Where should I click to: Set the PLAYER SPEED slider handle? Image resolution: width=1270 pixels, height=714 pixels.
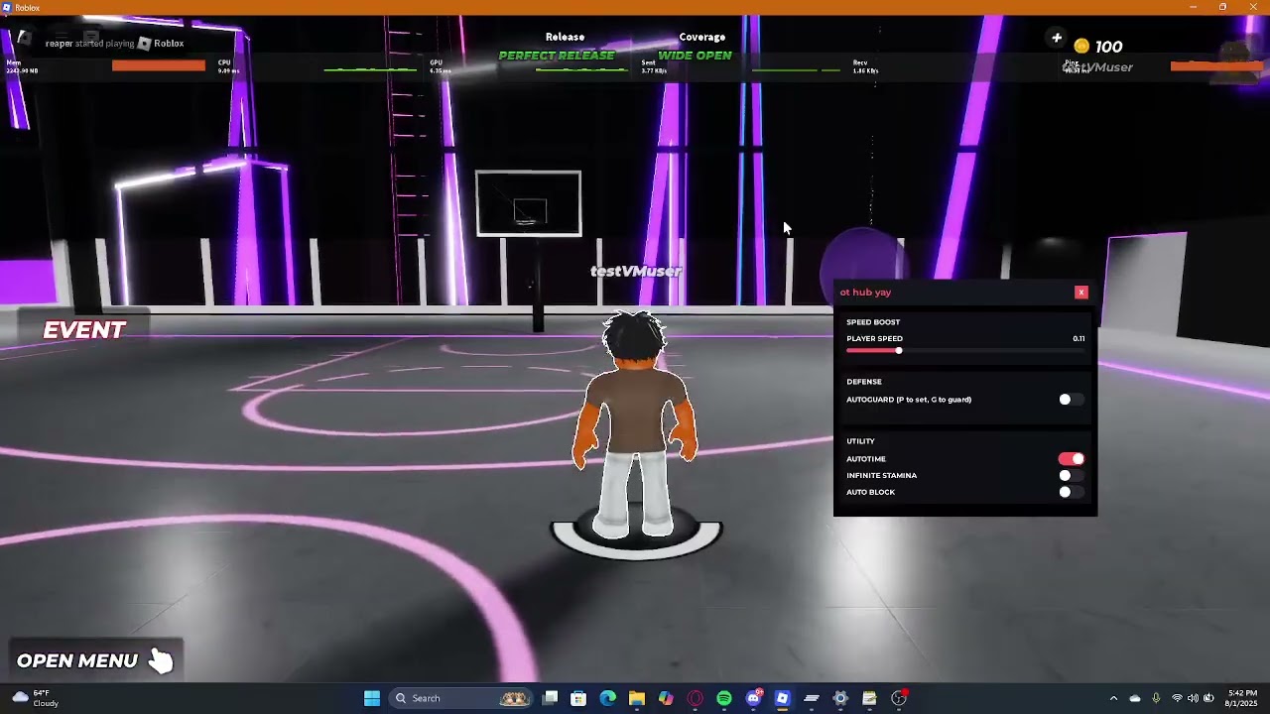899,351
